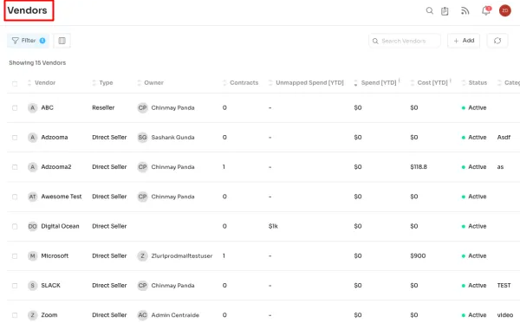The height and width of the screenshot is (323, 520).
Task: Click the info icon beside Spend [YTD]
Action: pos(400,81)
